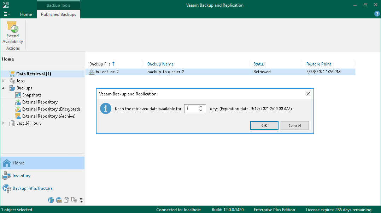Screen dimensions: 381x213
Task: Cancel the extend availability dialog
Action: [295, 125]
